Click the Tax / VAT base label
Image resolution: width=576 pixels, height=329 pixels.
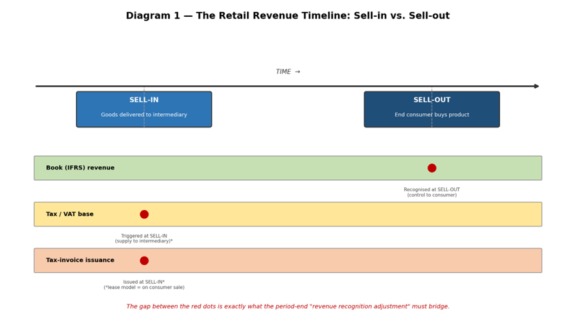click(x=69, y=214)
